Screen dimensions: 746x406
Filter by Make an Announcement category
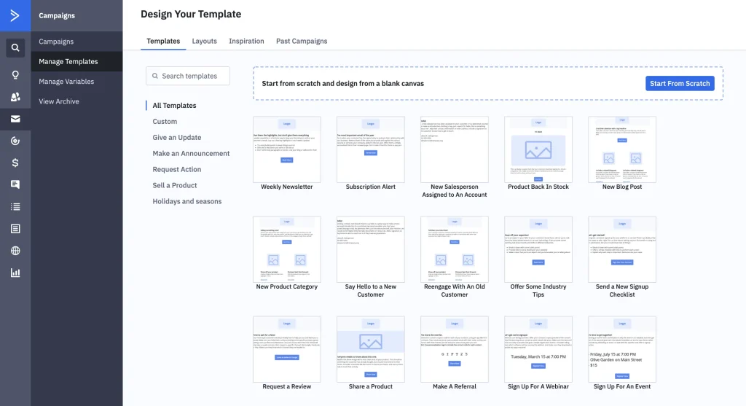pos(191,154)
